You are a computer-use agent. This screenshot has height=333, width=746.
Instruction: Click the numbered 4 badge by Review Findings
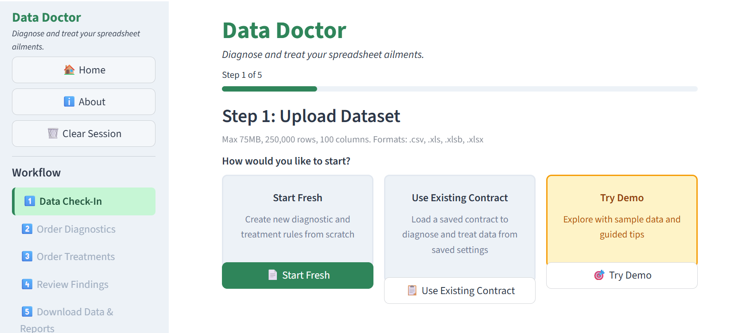tap(27, 284)
